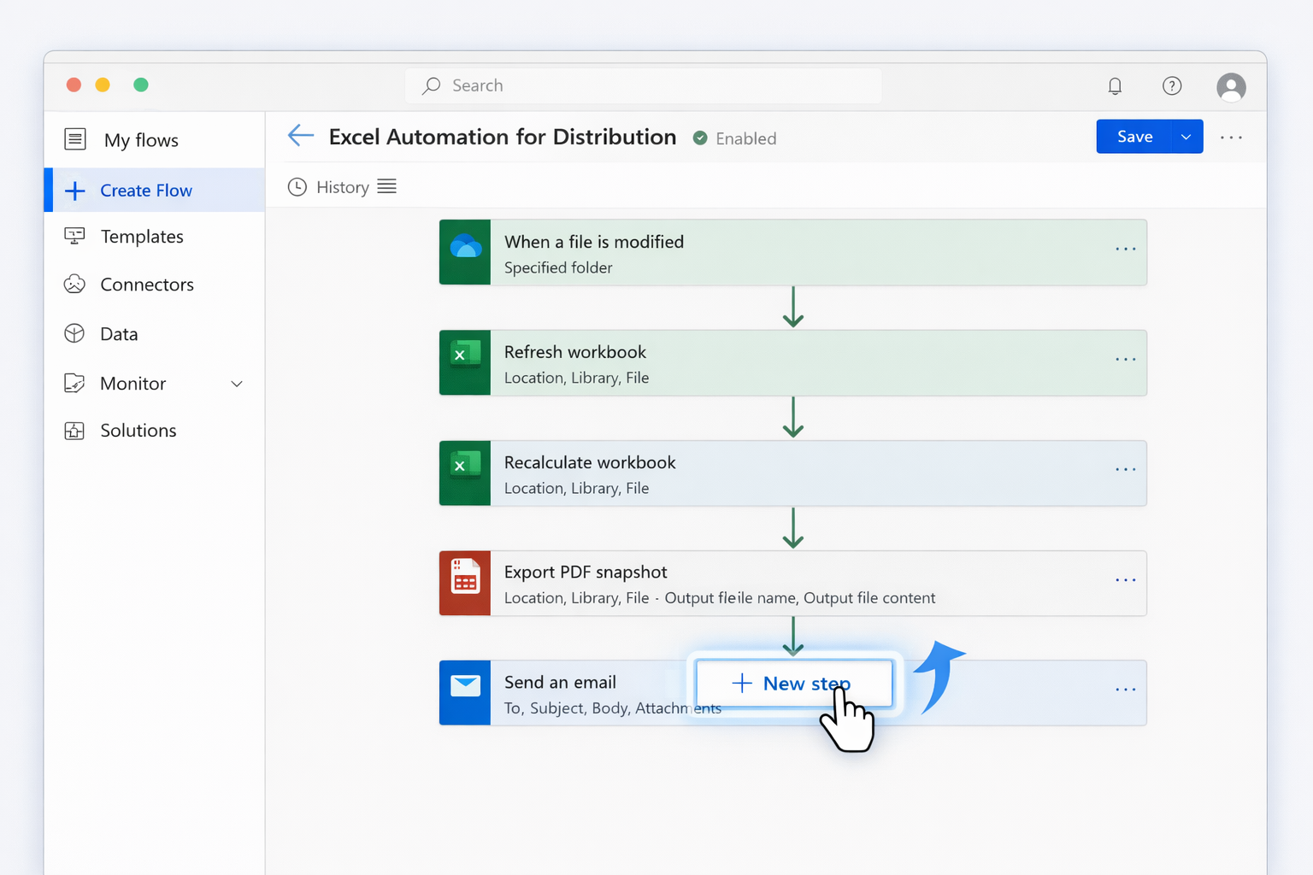This screenshot has height=875, width=1313.
Task: Open more options for Refresh workbook step
Action: [1126, 359]
